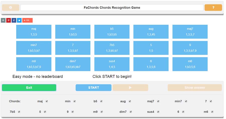The width and height of the screenshot is (226, 119).
Task: Share via the Pinterest icon
Action: pyautogui.click(x=9, y=20)
